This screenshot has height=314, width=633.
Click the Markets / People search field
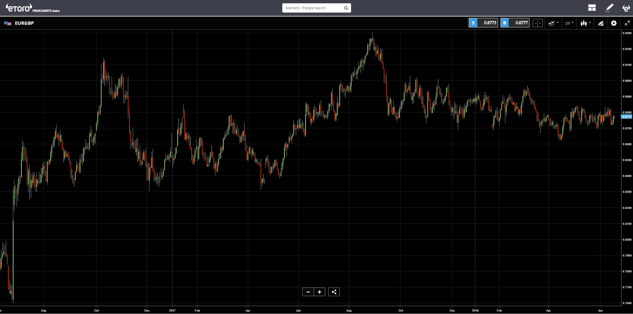click(x=316, y=8)
